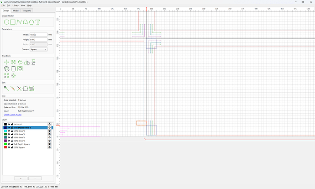
Task: Choose the Move transform tool
Action: coord(7,62)
